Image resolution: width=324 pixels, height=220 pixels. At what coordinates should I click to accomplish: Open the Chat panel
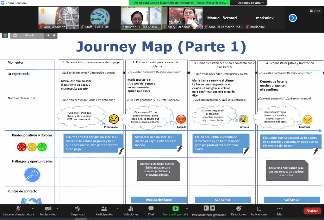[x=151, y=209]
